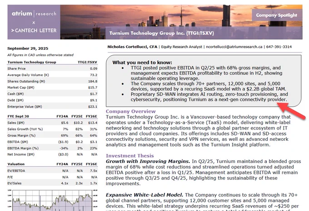Click the atrium research logo

pos(34,14)
